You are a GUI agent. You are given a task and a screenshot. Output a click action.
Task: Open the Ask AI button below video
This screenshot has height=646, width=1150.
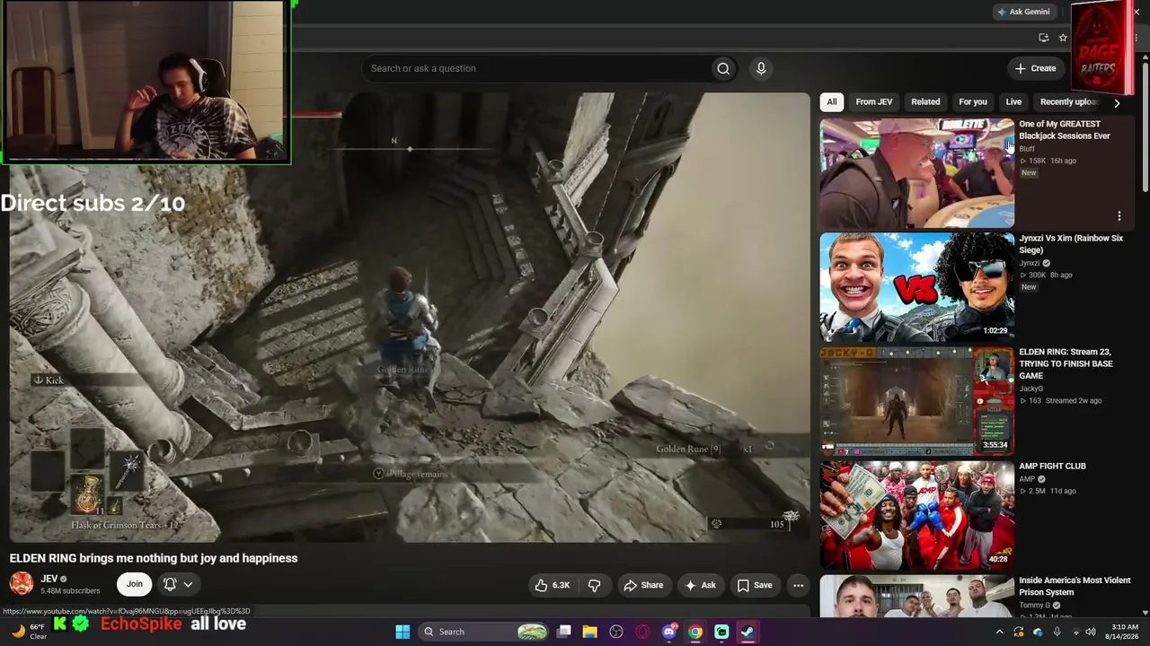tap(700, 585)
